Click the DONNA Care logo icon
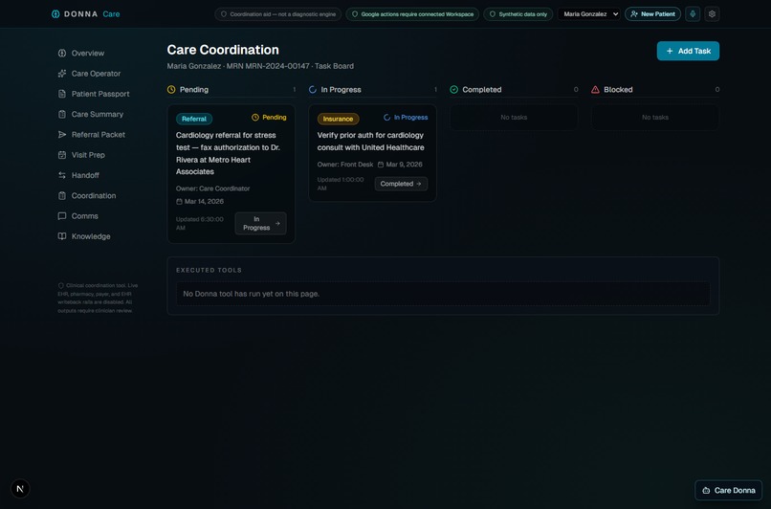 point(55,13)
